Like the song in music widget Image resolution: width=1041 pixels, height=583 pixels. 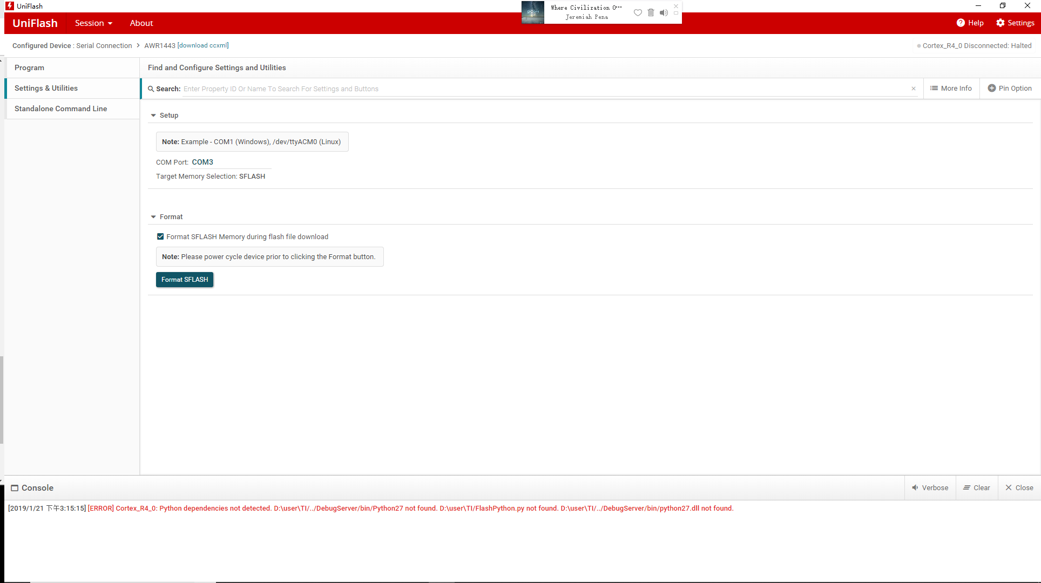[638, 12]
